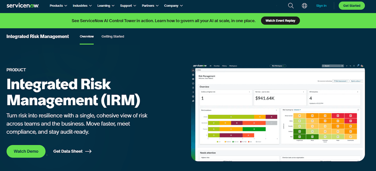Click the Risk Workspace pill in the dashboard header
Viewport: 376px width, 171px height.
278,66
